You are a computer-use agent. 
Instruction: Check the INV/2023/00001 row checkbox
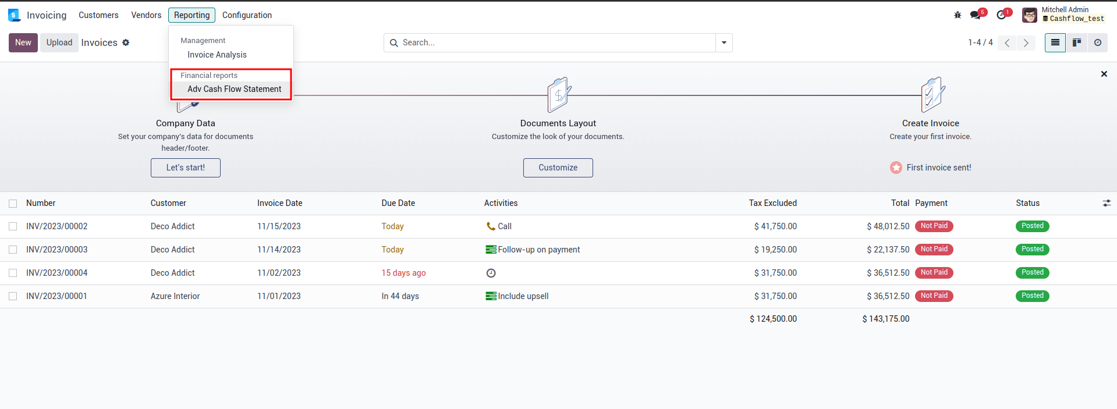13,296
